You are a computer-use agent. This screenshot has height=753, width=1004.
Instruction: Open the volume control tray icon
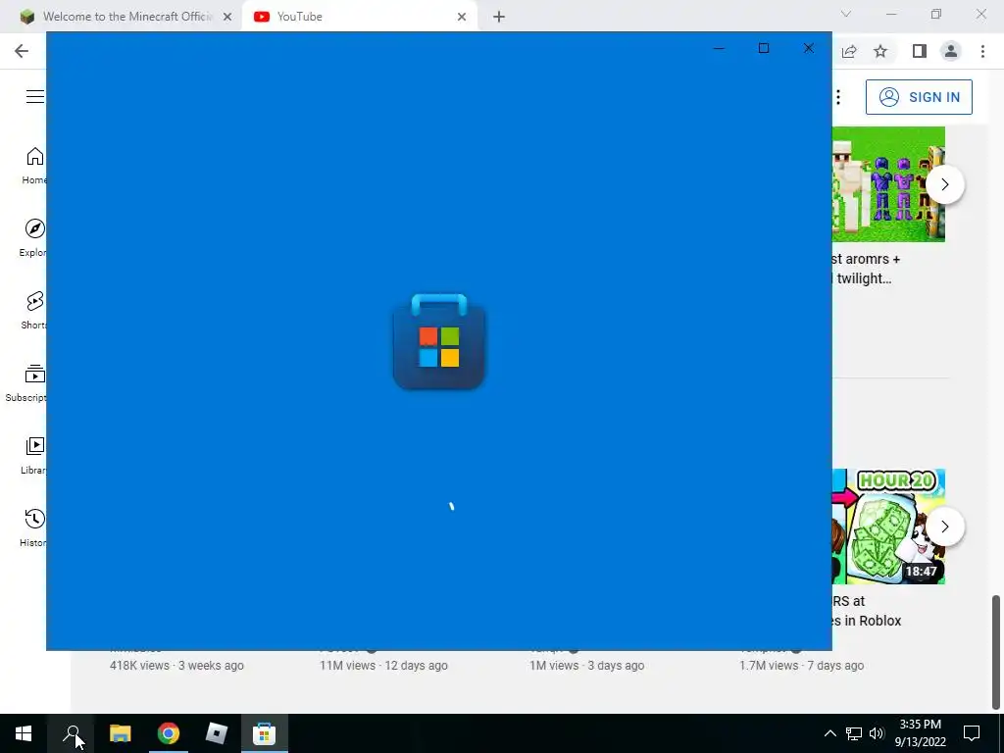877,733
